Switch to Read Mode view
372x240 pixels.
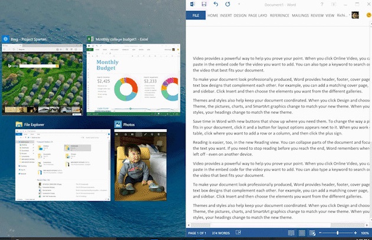tap(291, 233)
